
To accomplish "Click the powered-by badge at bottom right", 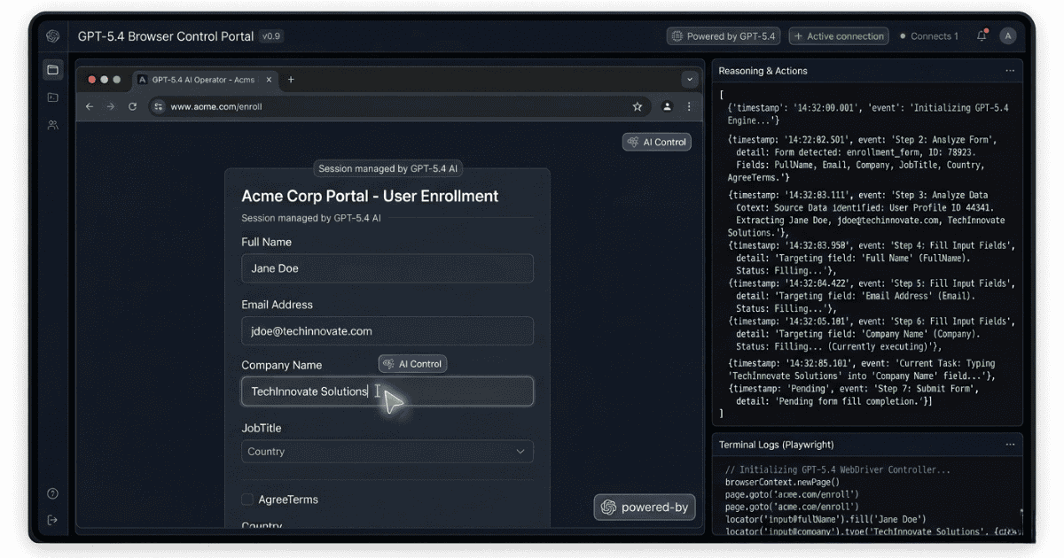I will 645,508.
